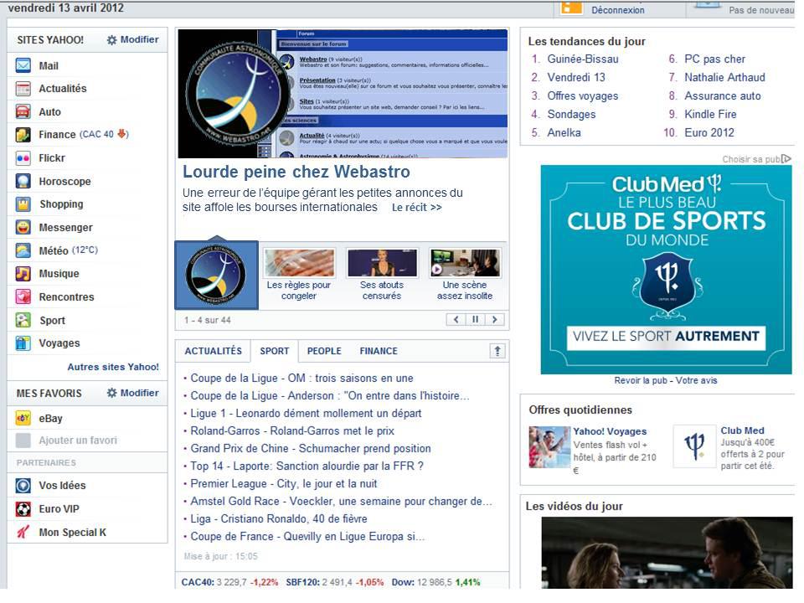The image size is (804, 603).
Task: Open Kindle Fire trend
Action: point(710,115)
